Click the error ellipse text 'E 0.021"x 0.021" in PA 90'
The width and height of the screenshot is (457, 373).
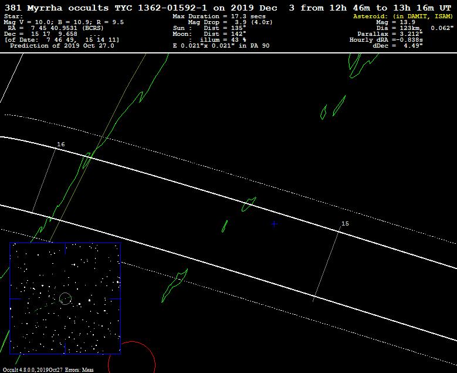pos(221,46)
